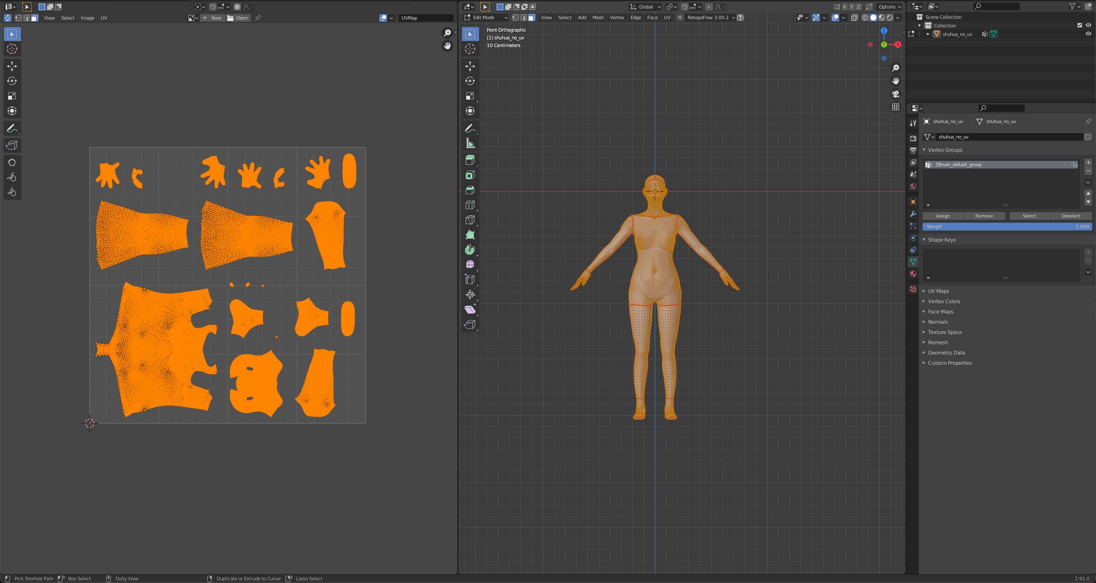Choose the UV Grab sculpt tool

point(12,162)
